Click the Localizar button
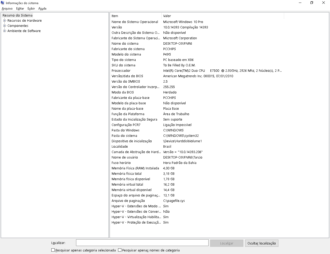Image resolution: width=330 pixels, height=254 pixels. [x=227, y=243]
